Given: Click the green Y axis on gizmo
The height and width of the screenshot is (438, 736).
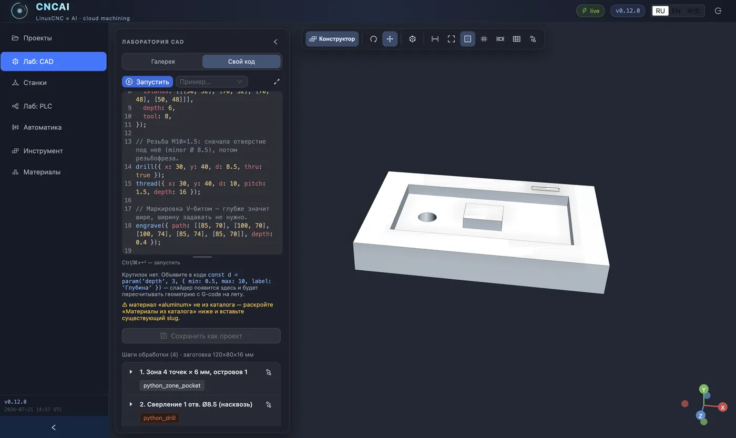Looking at the screenshot, I should [703, 389].
